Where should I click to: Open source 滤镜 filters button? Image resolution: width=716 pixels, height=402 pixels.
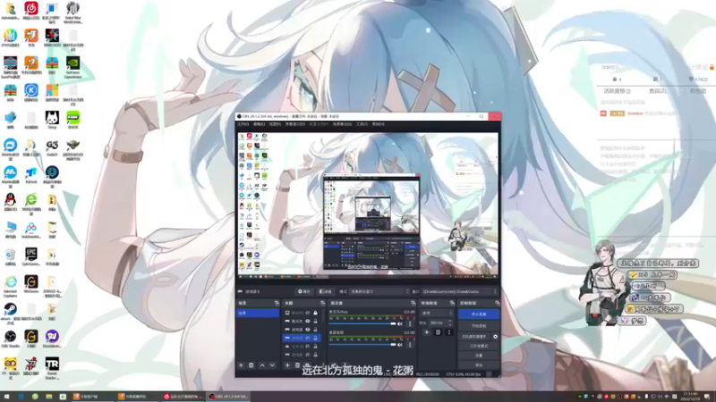[x=326, y=291]
